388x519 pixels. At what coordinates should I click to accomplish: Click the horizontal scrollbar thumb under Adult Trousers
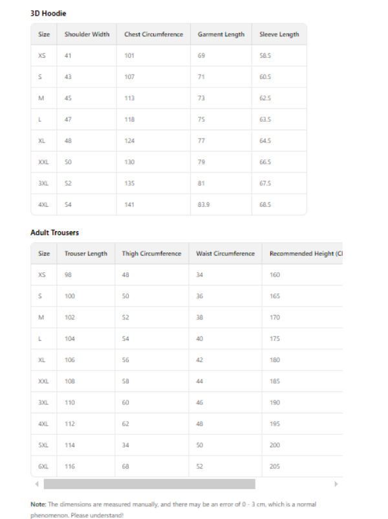(149, 484)
